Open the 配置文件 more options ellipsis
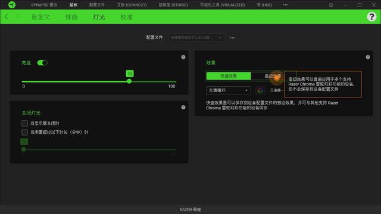 pyautogui.click(x=232, y=37)
